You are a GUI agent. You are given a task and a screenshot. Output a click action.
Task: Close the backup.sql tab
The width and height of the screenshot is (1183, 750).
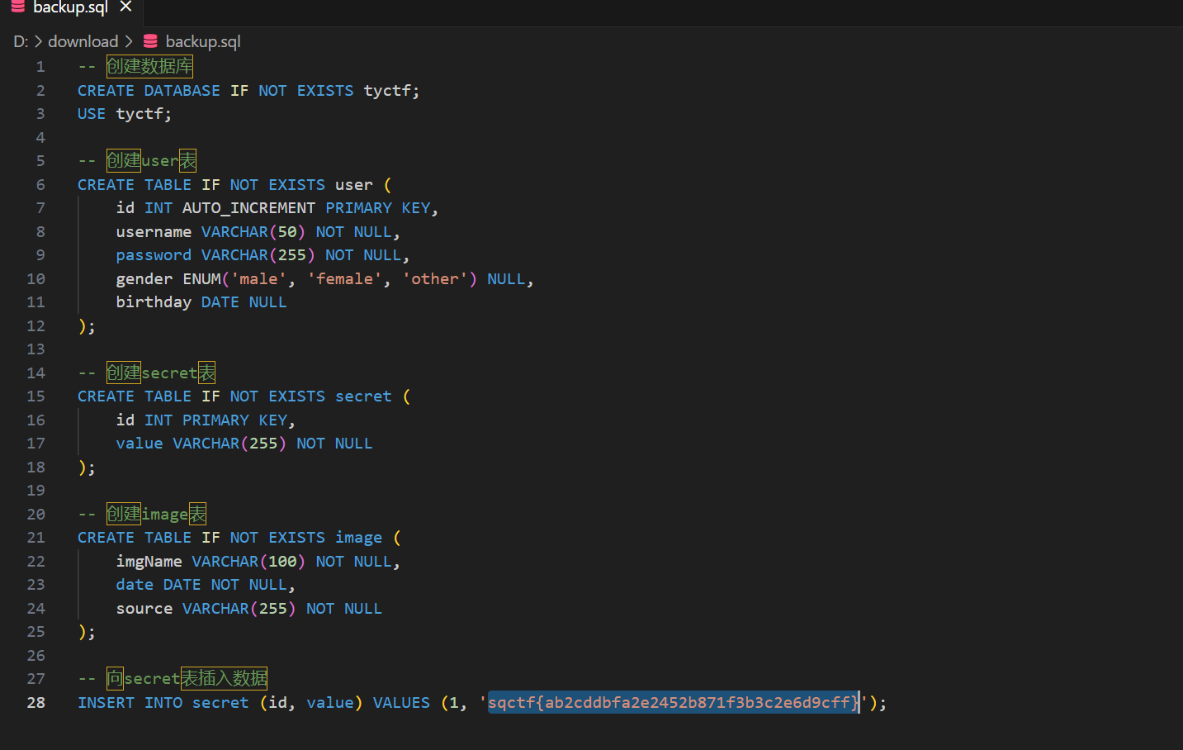pos(125,7)
